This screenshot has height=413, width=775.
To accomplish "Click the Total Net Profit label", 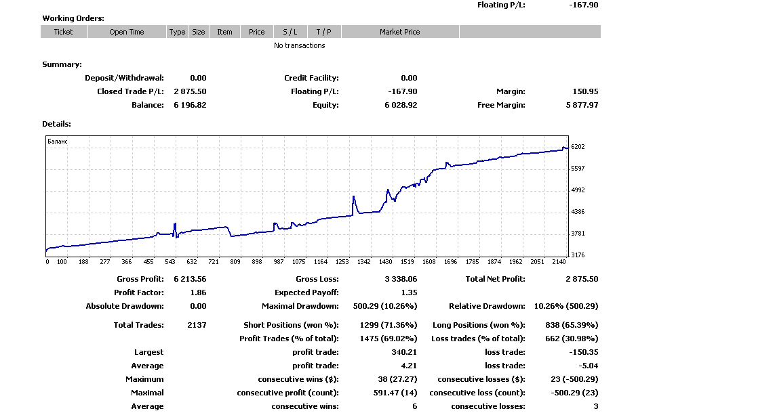I will coord(495,279).
